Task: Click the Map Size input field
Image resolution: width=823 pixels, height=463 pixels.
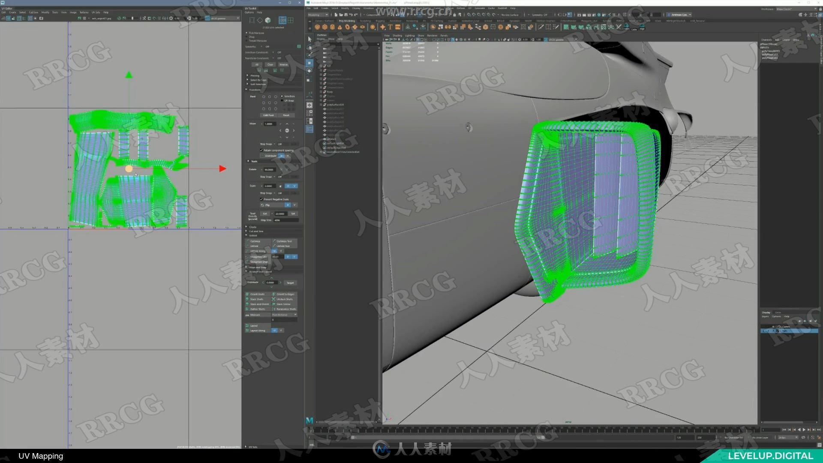Action: pyautogui.click(x=285, y=220)
